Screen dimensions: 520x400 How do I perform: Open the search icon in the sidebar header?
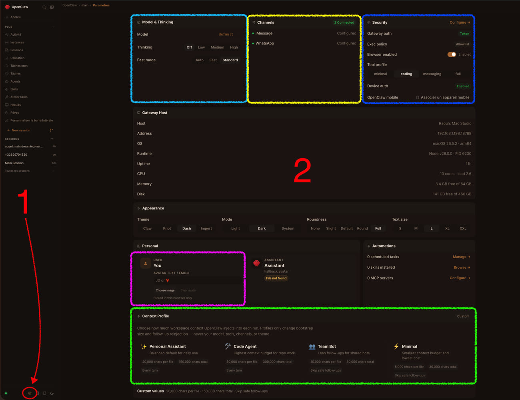click(x=44, y=7)
